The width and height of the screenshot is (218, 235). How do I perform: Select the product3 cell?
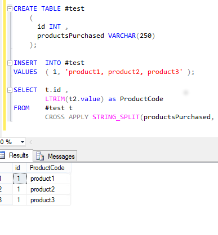(49, 200)
